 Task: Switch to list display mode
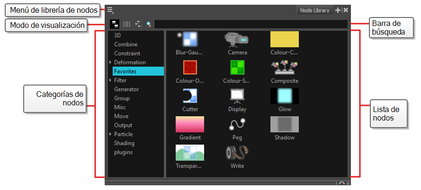(x=126, y=24)
